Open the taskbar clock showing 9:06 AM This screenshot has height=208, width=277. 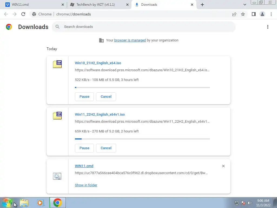[x=263, y=203]
